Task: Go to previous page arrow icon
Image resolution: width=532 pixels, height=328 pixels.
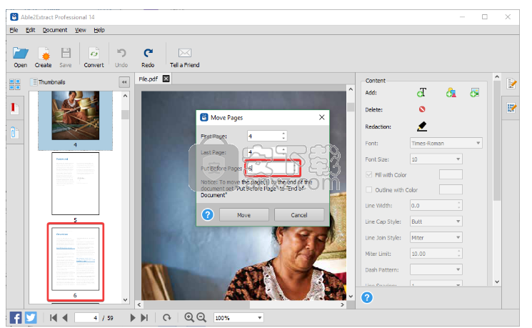Action: pyautogui.click(x=65, y=318)
